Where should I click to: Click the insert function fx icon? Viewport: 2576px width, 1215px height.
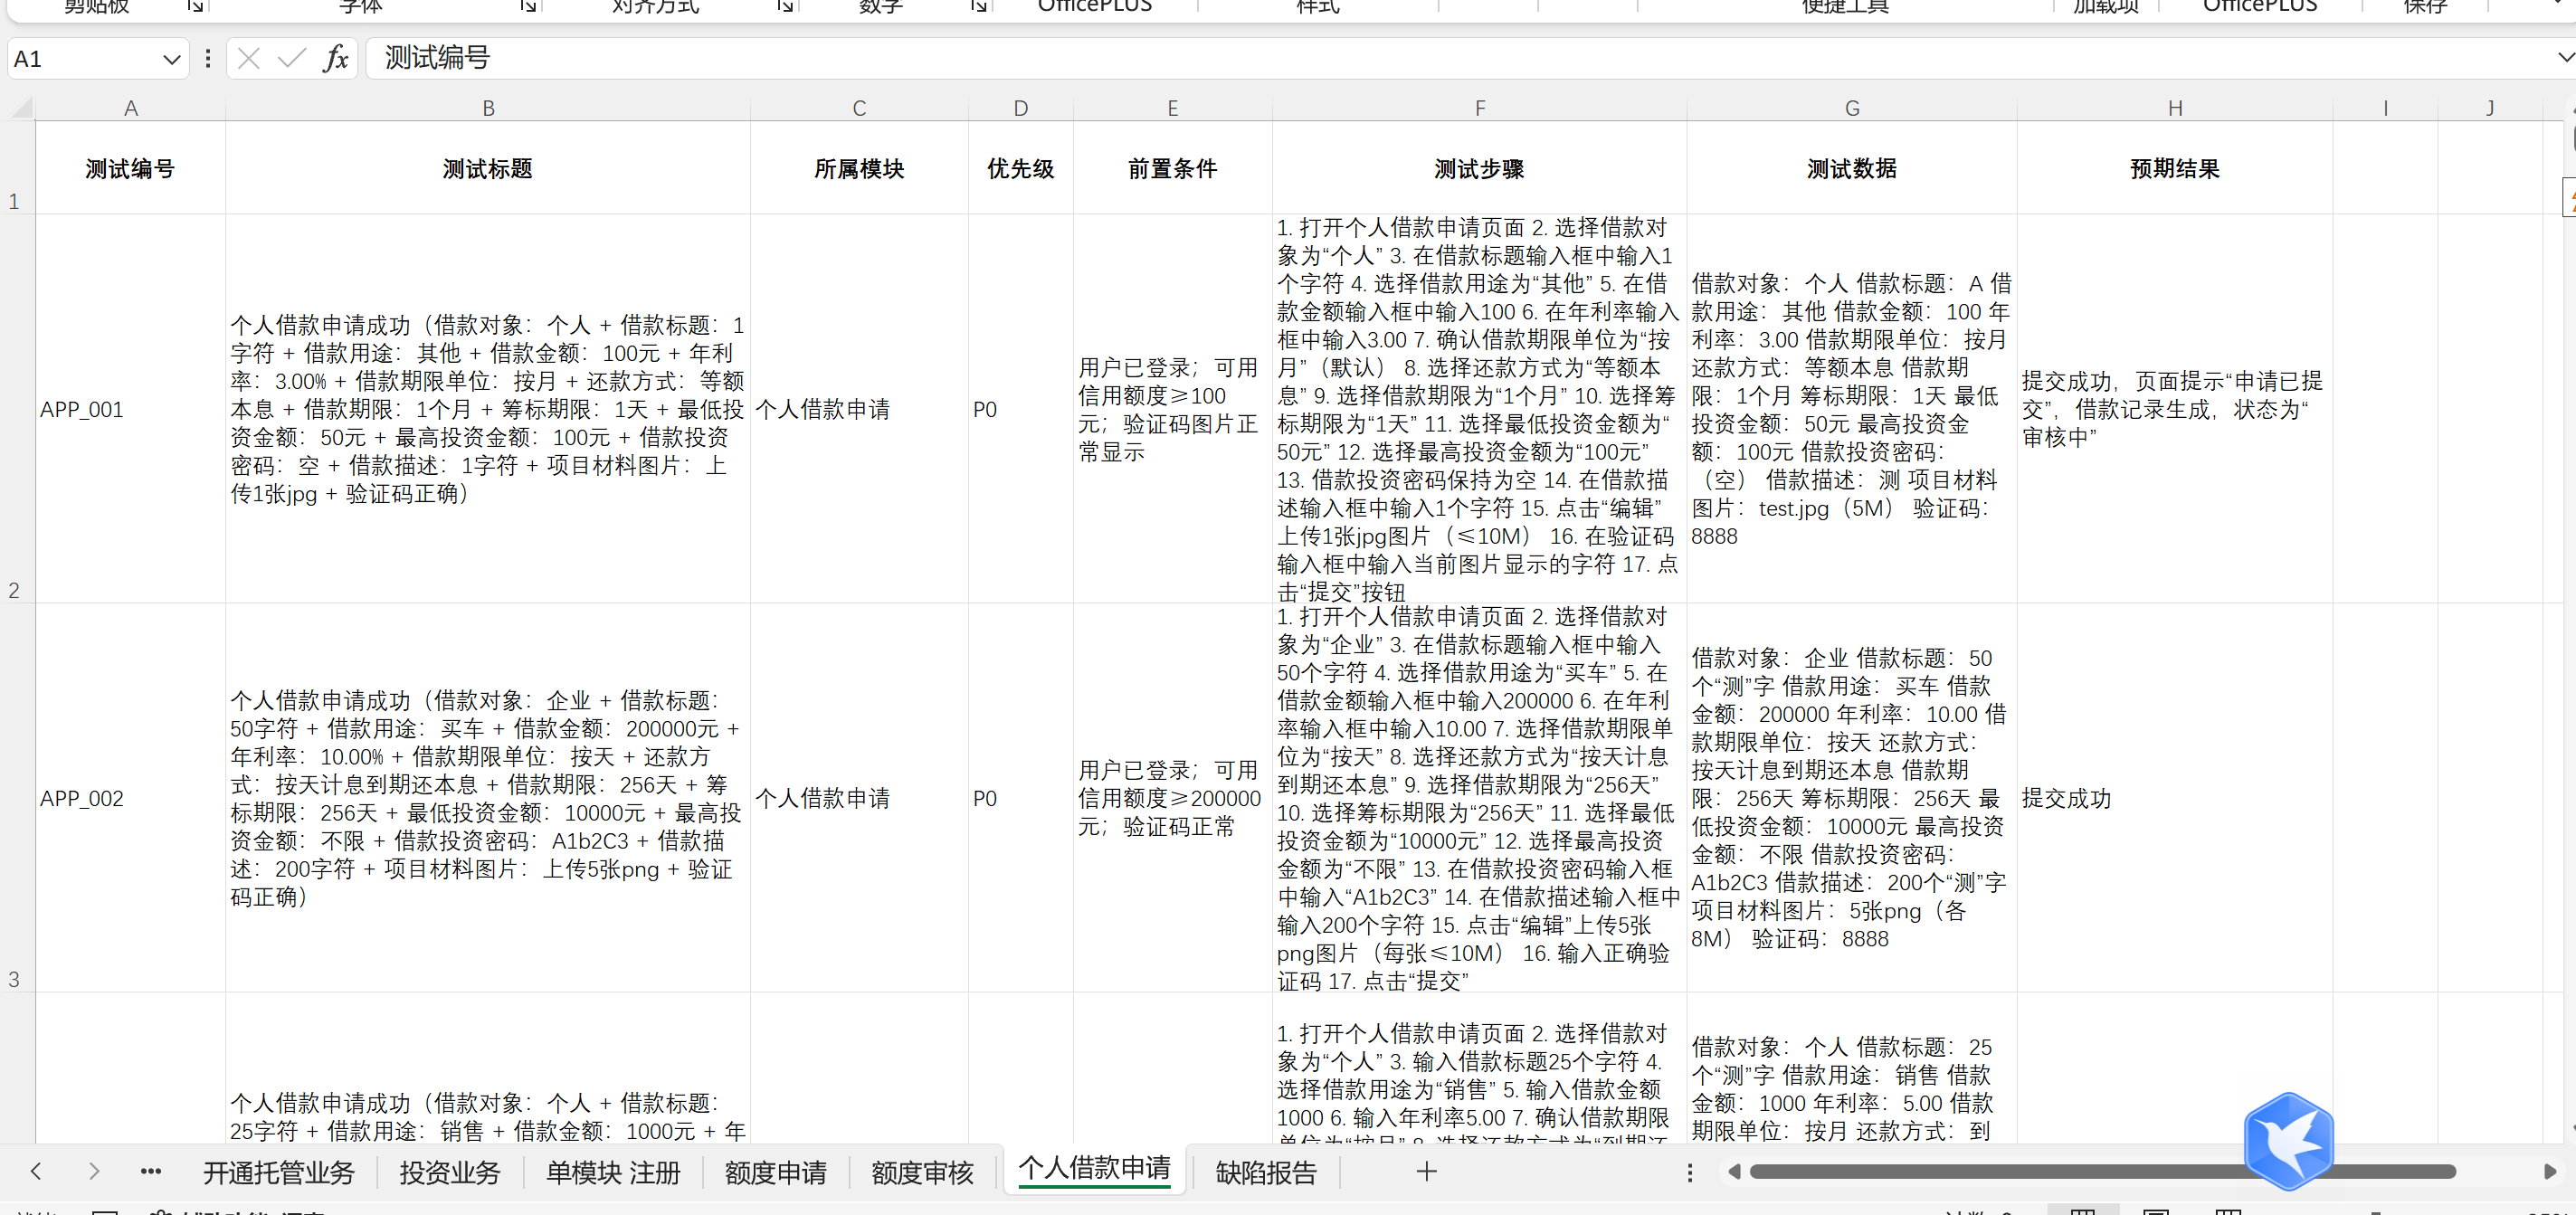coord(336,59)
